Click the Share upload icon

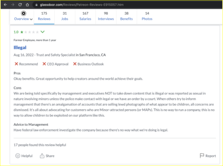tap(42, 156)
